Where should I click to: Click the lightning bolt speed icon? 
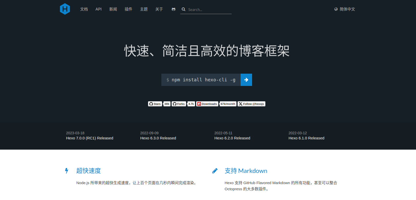pos(67,171)
